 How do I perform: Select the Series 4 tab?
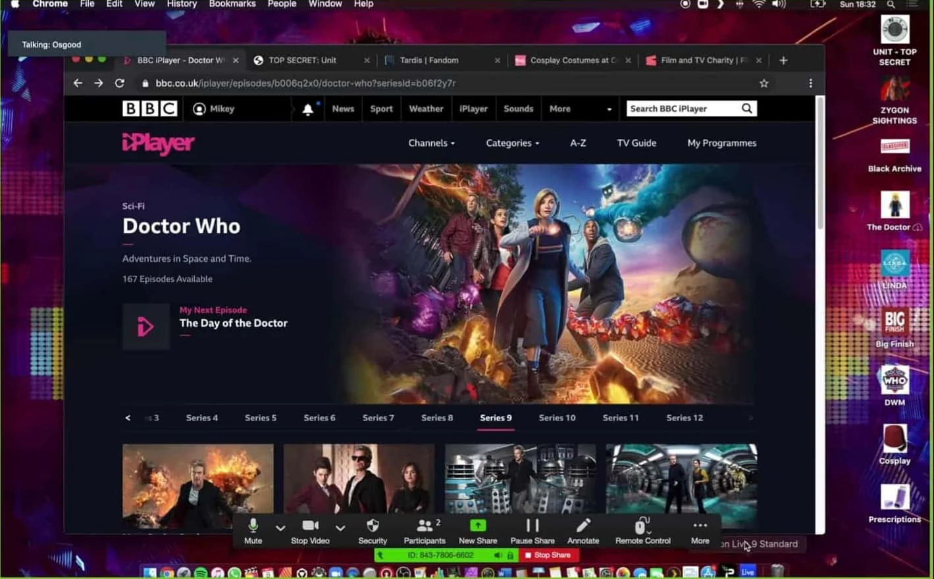[202, 418]
